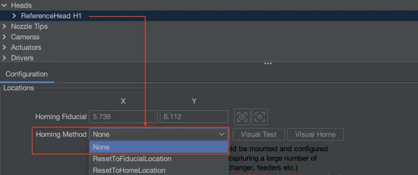Capture camera location for Homing Fiducial
This screenshot has height=175, width=418.
[242, 117]
